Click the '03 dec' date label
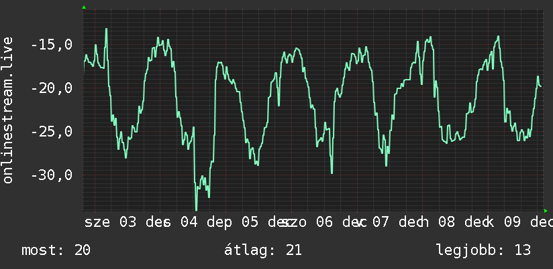The width and height of the screenshot is (553, 269). 145,222
